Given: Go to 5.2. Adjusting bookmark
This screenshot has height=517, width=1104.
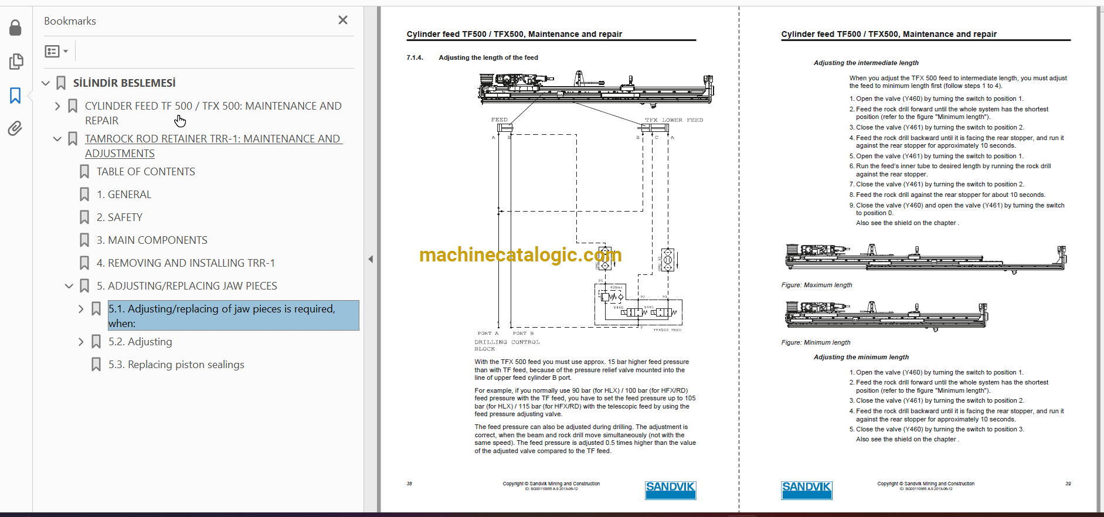Looking at the screenshot, I should (140, 342).
